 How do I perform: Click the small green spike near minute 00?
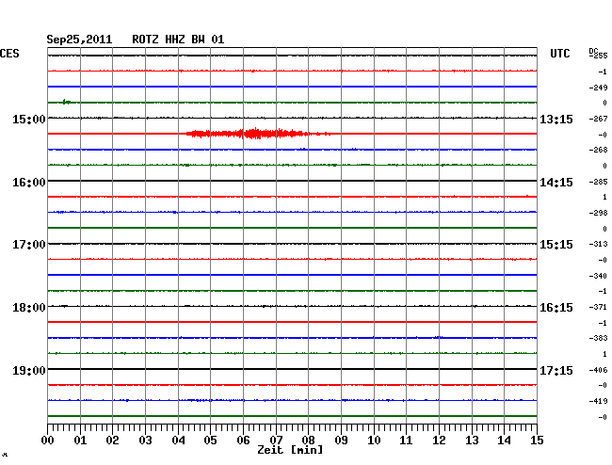tap(66, 102)
